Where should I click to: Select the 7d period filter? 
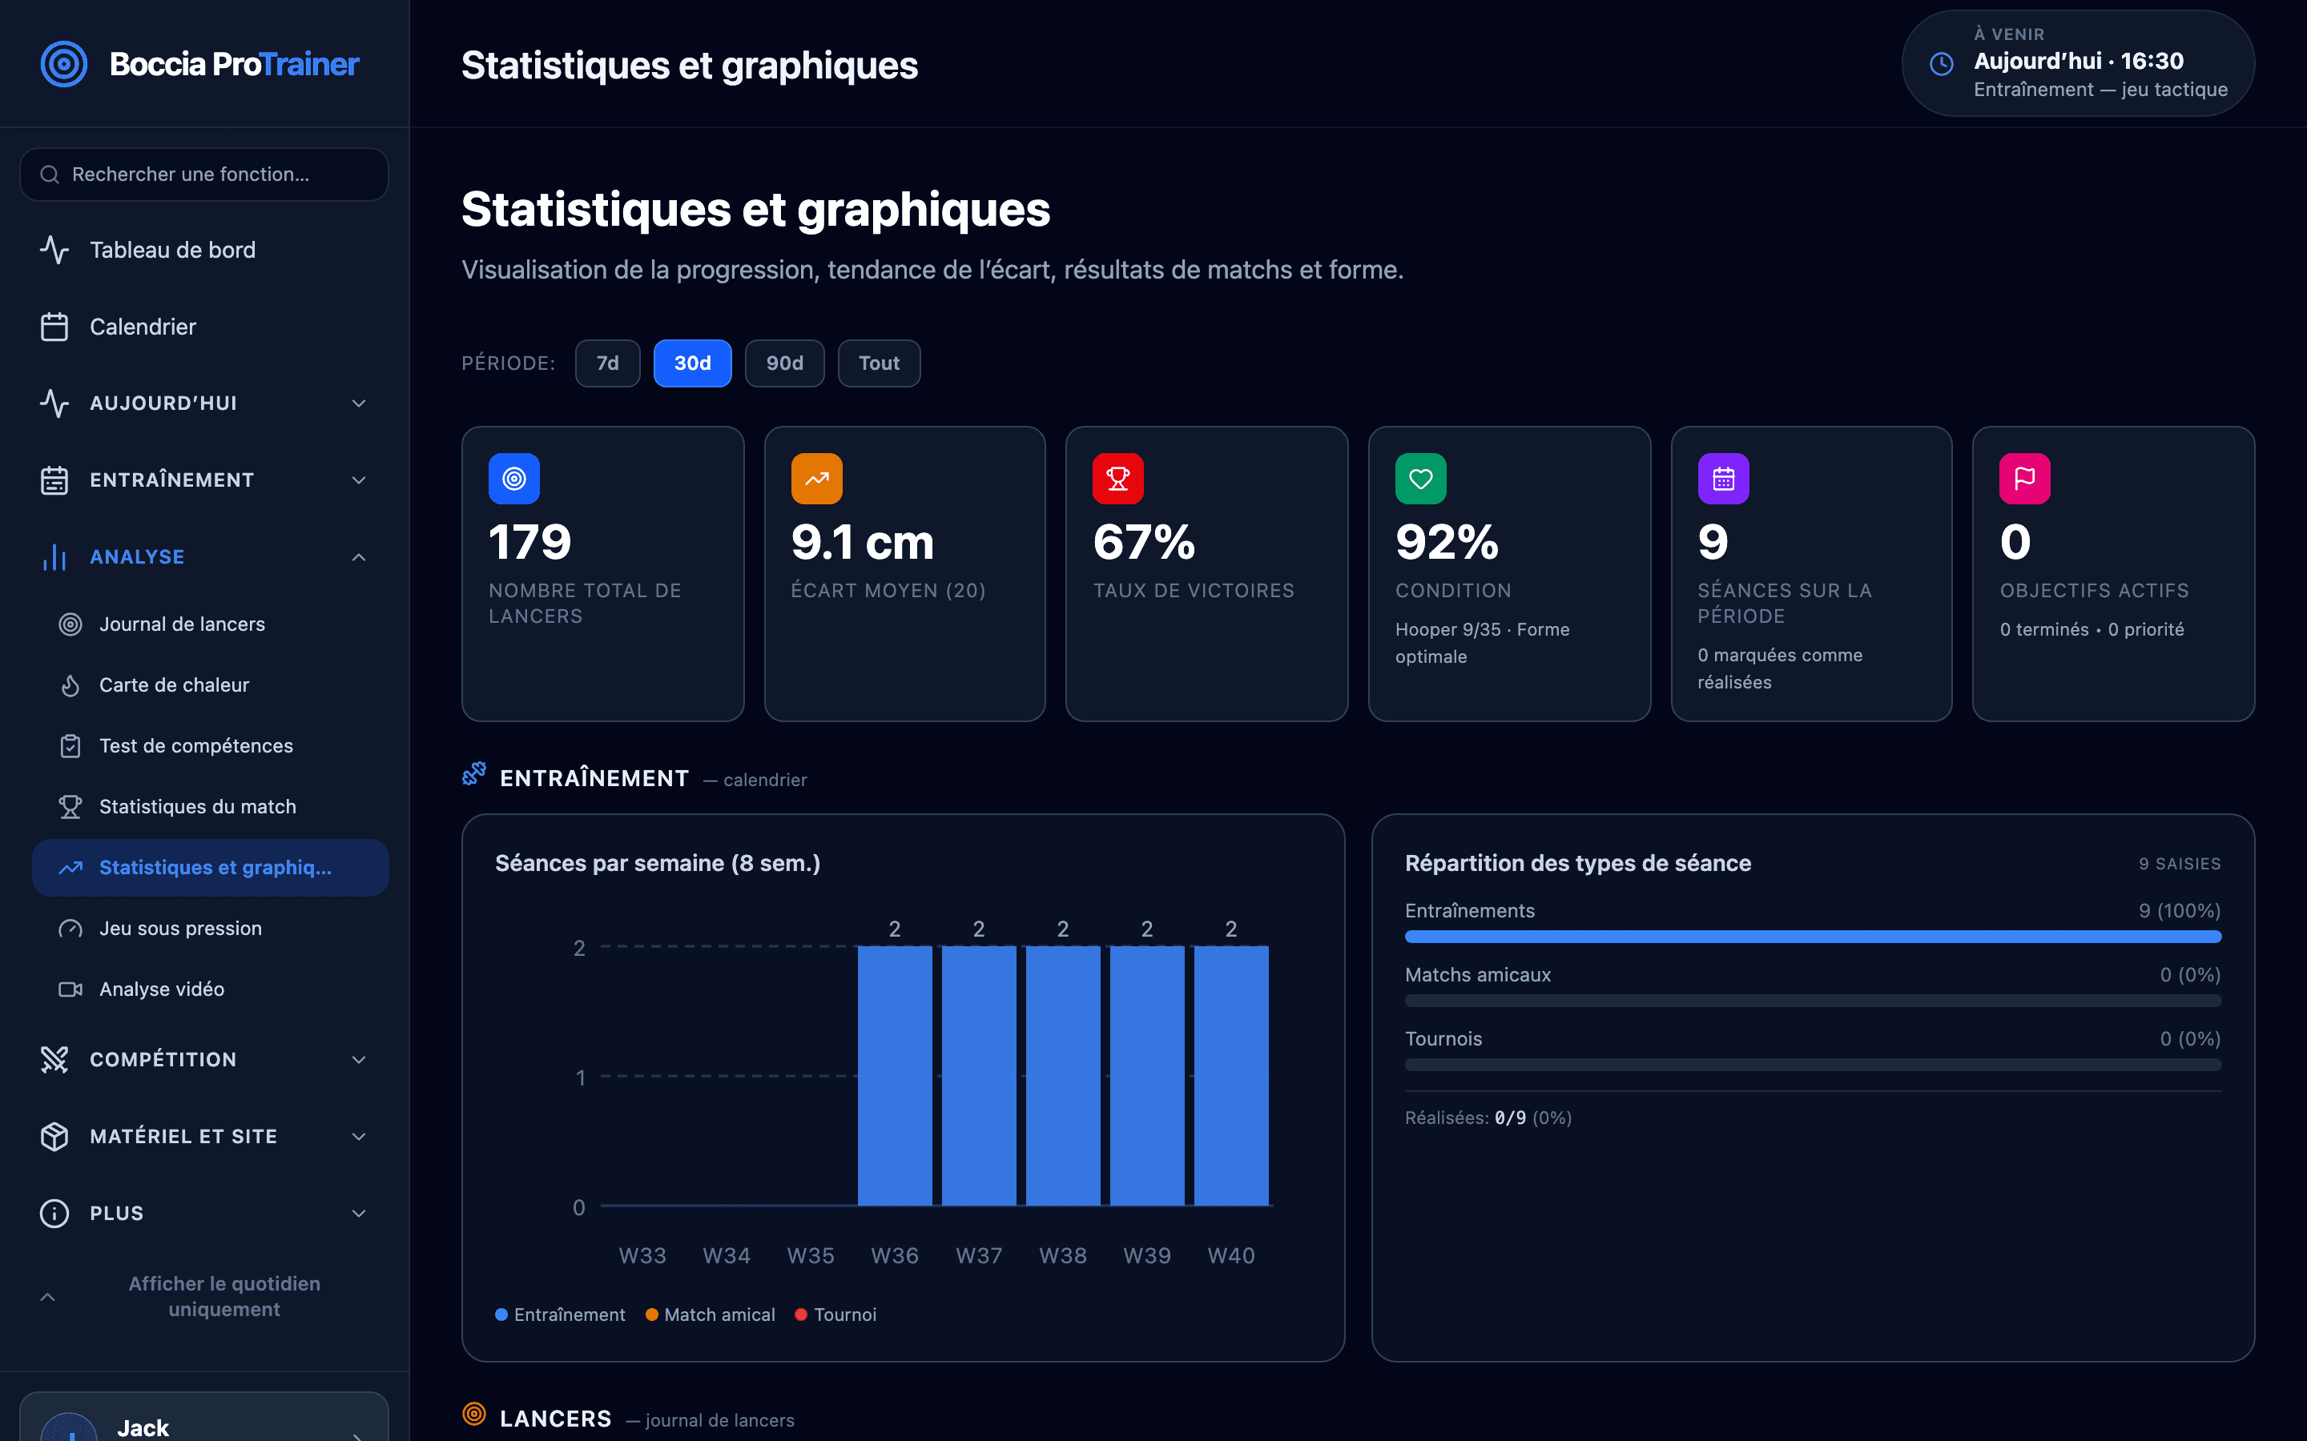(x=607, y=363)
